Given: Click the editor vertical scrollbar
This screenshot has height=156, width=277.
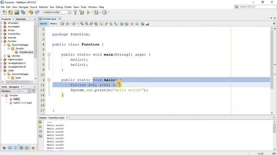Looking at the screenshot, I should (x=272, y=70).
